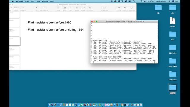Click the Time Machine menu bar icon
The height and width of the screenshot is (107, 190).
tap(134, 1)
